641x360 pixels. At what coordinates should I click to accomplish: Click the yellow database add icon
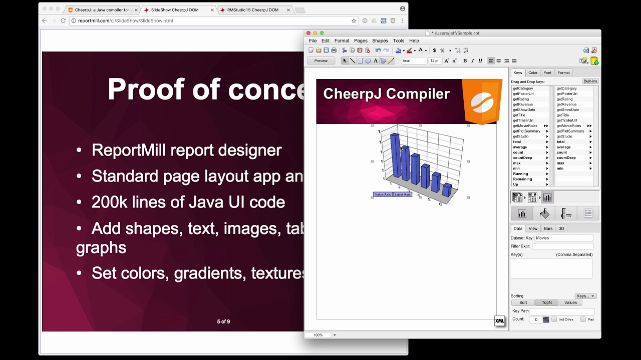pyautogui.click(x=594, y=61)
